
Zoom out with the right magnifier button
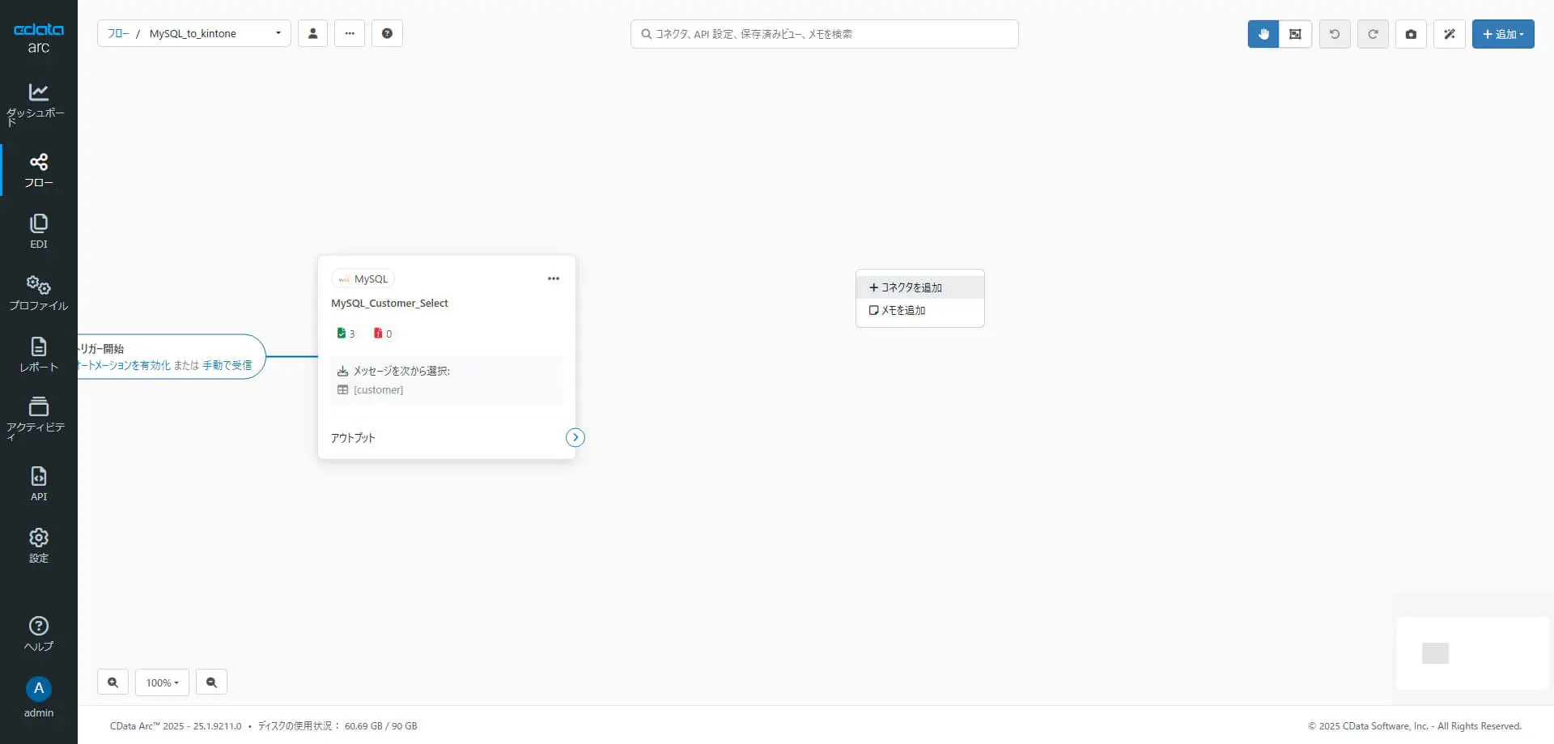(211, 682)
